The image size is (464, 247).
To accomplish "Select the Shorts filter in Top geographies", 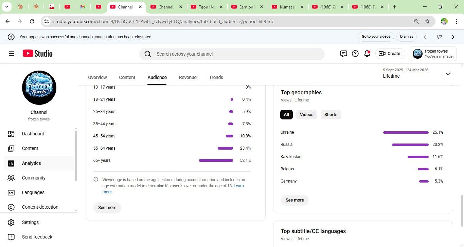I will pos(331,115).
